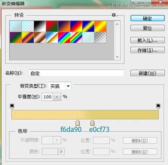
Task: Pick the chrome gradient preset
Action: point(52,37)
